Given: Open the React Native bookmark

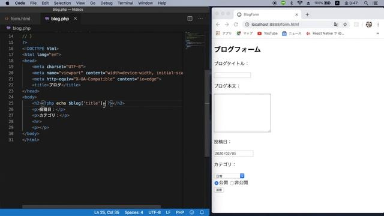Looking at the screenshot, I should pyautogui.click(x=325, y=34).
